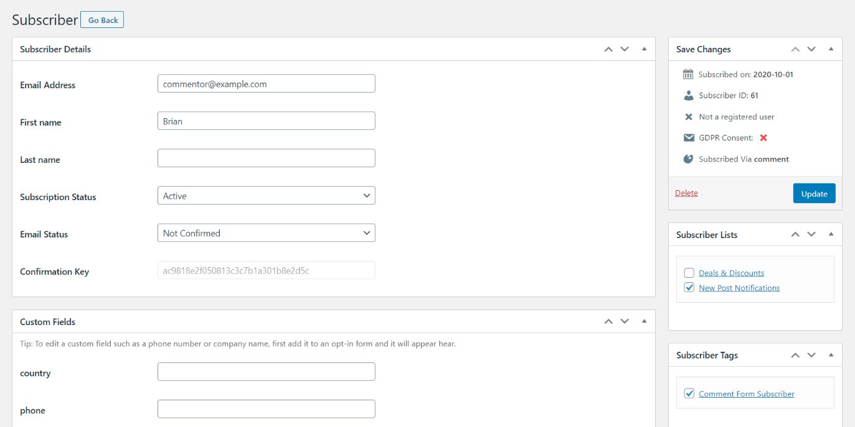Open the Deals & Discounts list link
The height and width of the screenshot is (427, 855).
click(731, 273)
